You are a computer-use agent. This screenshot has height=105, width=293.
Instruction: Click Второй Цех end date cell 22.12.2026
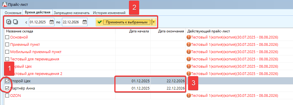(168, 81)
